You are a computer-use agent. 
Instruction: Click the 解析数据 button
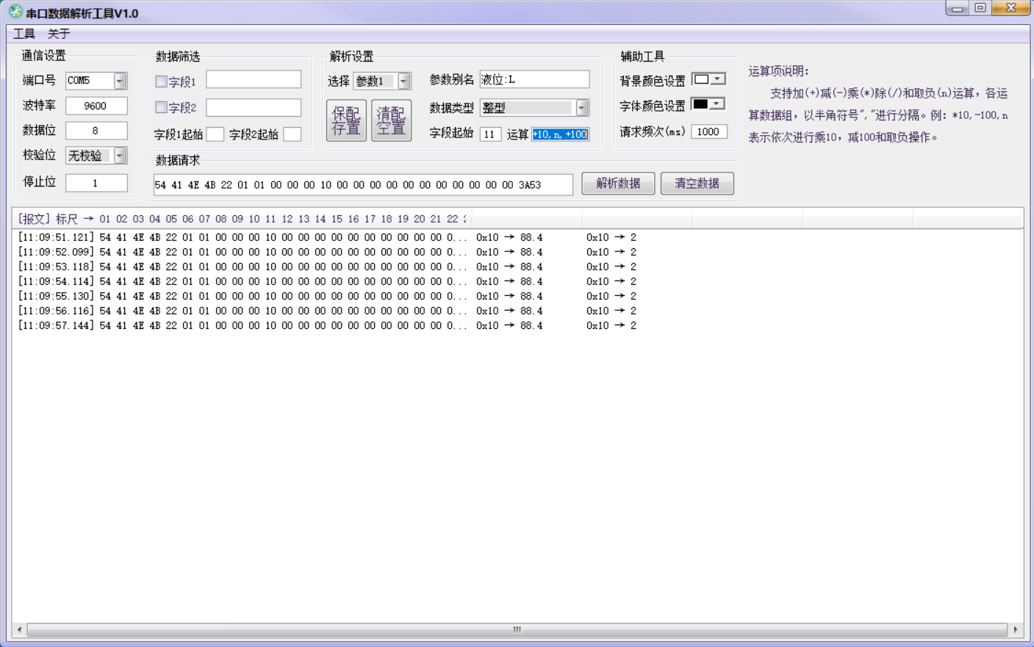click(x=618, y=184)
